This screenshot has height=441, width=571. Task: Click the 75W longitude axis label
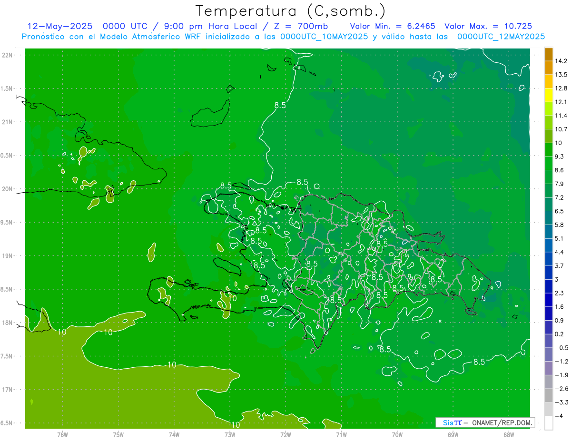tap(118, 435)
